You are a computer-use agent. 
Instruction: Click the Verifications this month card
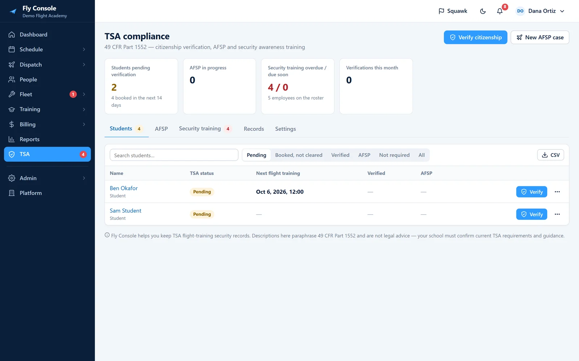[376, 86]
